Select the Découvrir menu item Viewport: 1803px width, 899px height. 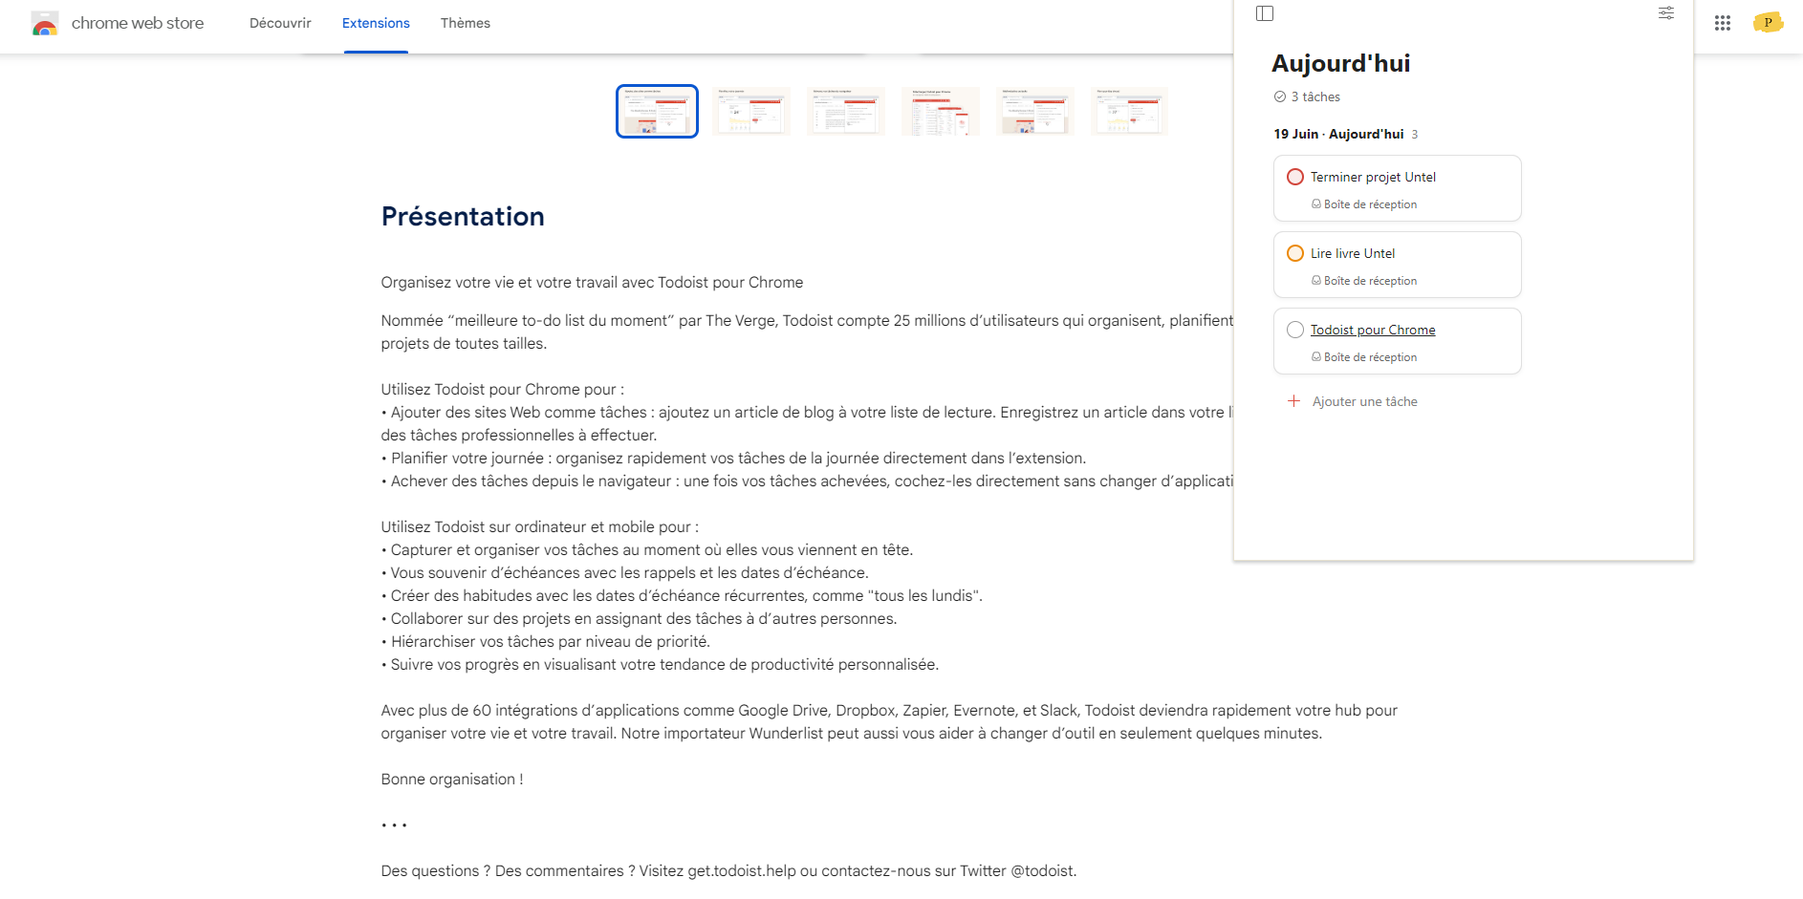point(279,23)
